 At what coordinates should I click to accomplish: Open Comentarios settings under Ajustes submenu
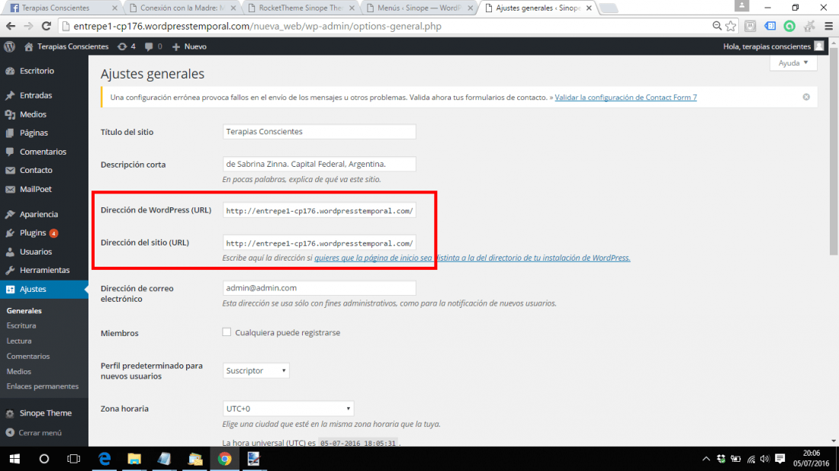(27, 356)
